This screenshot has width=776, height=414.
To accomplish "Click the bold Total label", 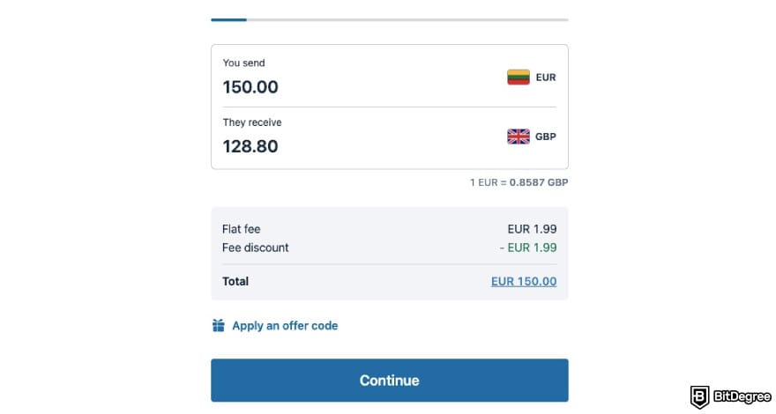I will [235, 282].
